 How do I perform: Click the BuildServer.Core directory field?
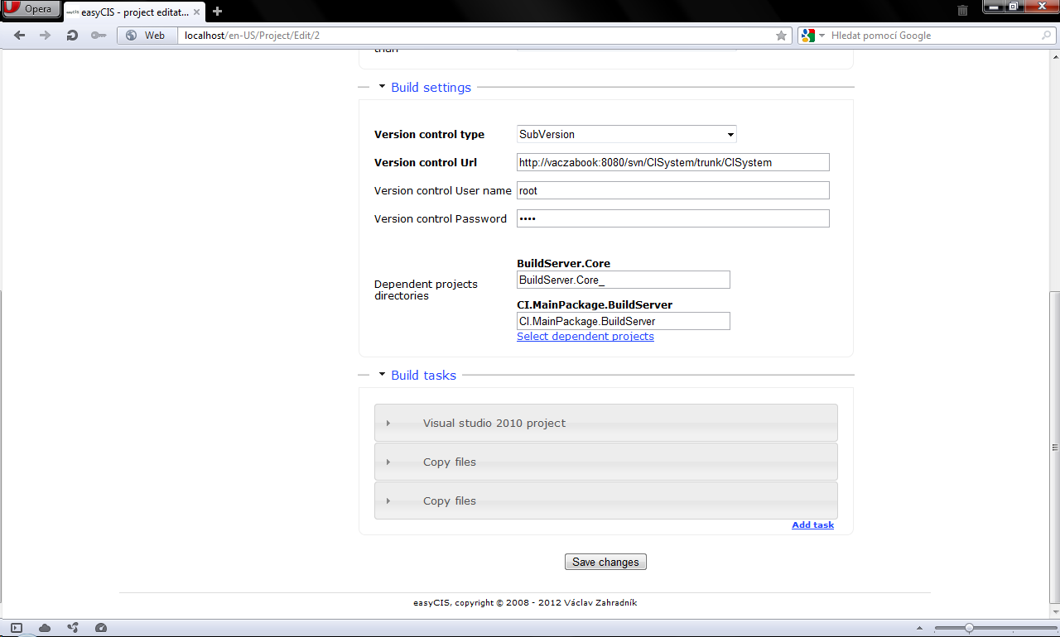tap(623, 280)
